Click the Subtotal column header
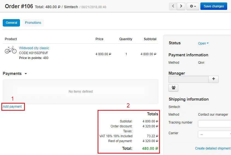 click(150, 39)
